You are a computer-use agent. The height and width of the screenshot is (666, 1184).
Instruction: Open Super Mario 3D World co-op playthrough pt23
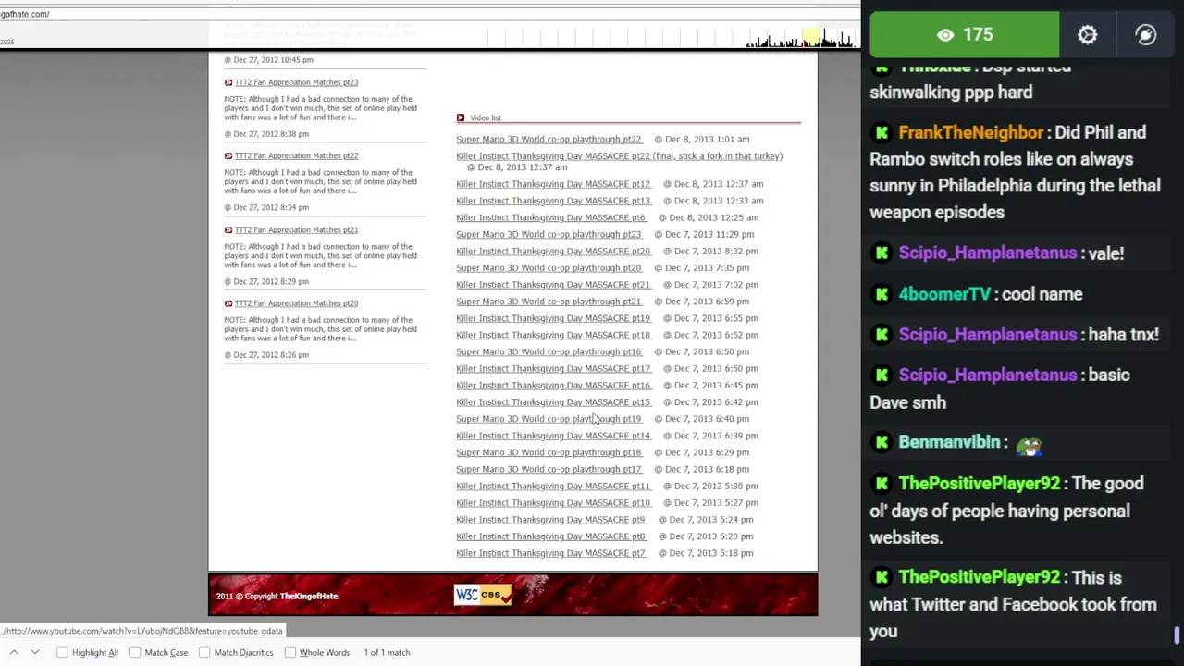pyautogui.click(x=549, y=234)
